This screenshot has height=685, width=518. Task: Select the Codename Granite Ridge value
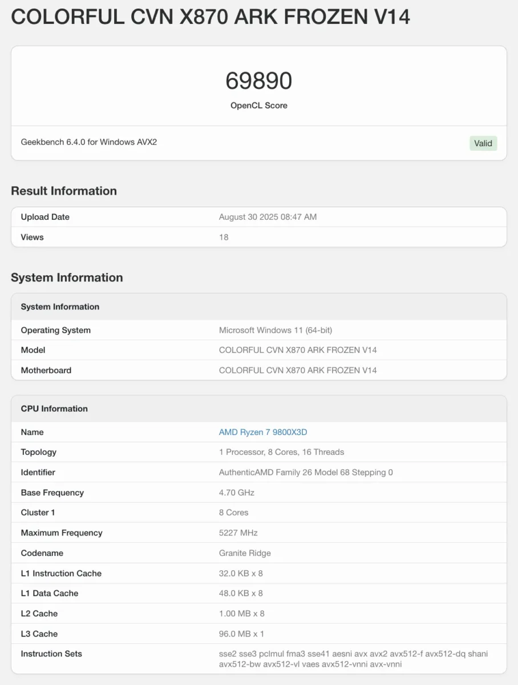point(245,553)
